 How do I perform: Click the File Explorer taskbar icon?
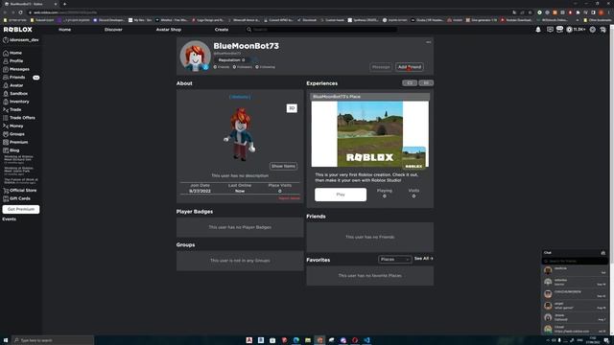[308, 340]
